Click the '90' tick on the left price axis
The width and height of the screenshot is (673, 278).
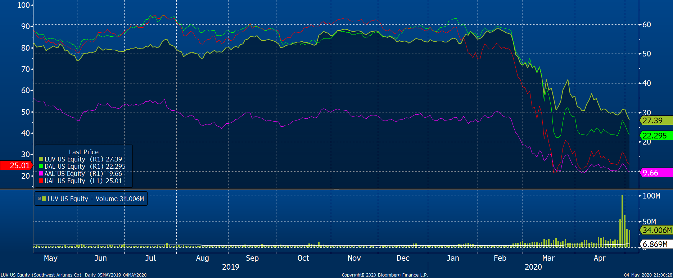point(26,26)
